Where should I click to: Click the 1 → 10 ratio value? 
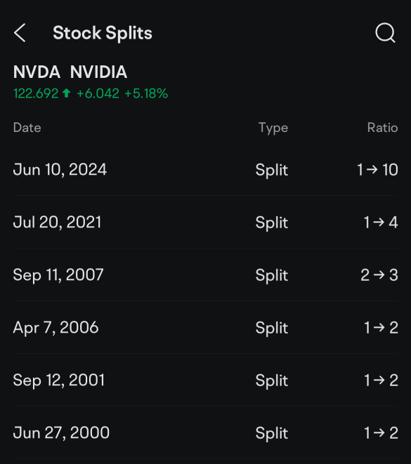point(377,170)
